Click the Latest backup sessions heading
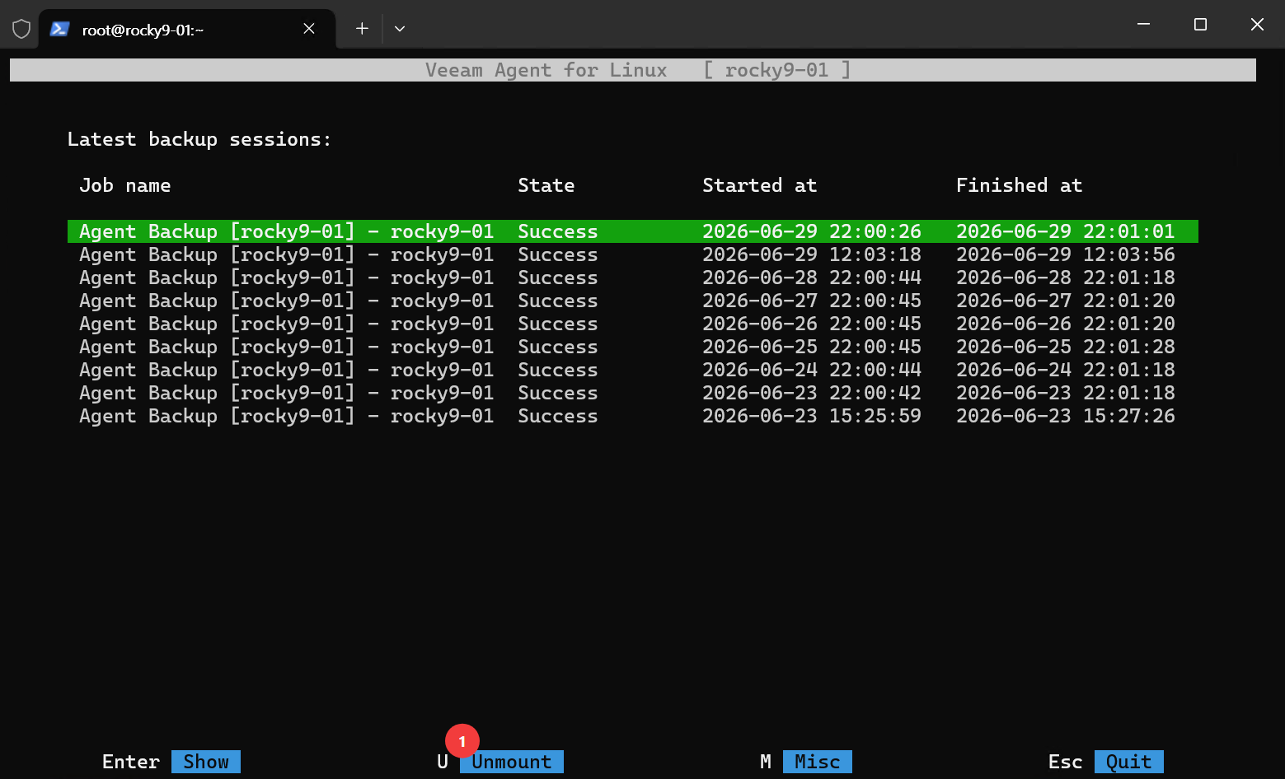This screenshot has height=779, width=1285. tap(199, 139)
